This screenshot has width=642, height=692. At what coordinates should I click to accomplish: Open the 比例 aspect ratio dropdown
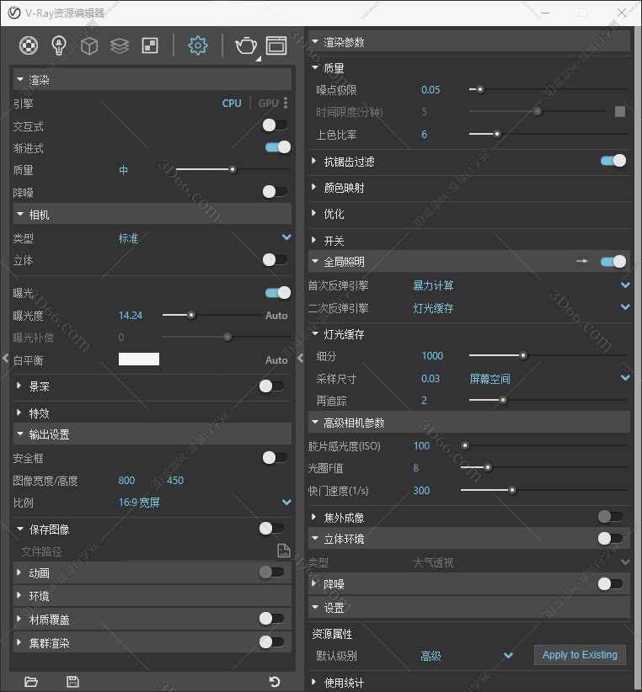[x=286, y=503]
